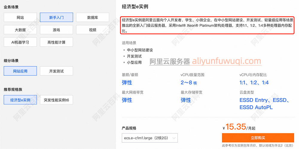299x149 pixels.
Task: Select the 网站 business scenario
Action: (x=20, y=18)
